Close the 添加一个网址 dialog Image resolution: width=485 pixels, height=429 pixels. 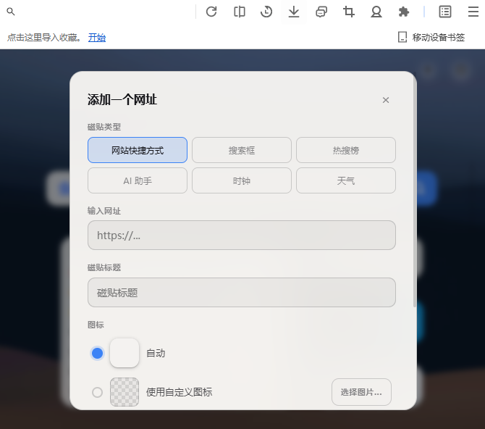click(x=386, y=100)
